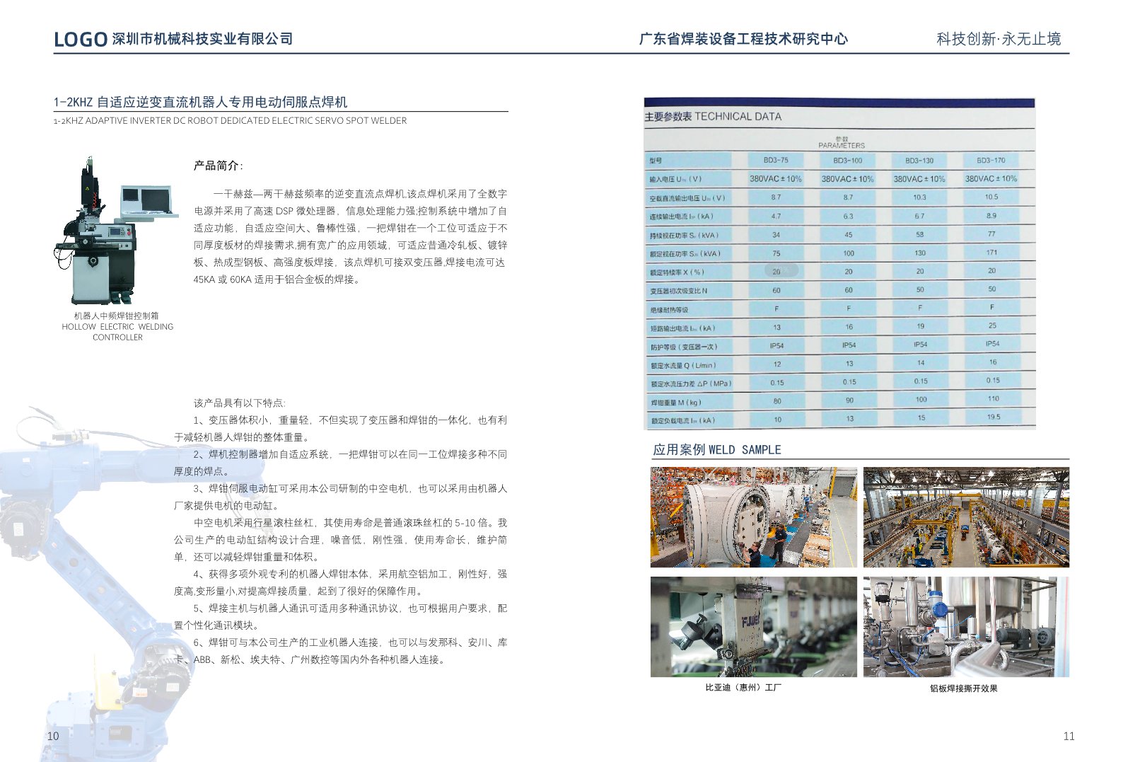Click value 10.3 in the BD3-130 column
The width and height of the screenshot is (1123, 762).
[x=919, y=197]
